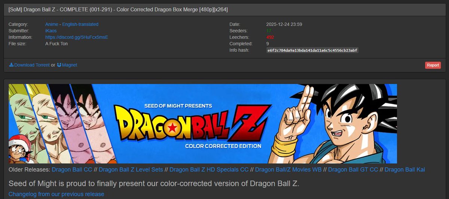This screenshot has width=449, height=199.
Task: Click the download arrow icon beside Download Torrent
Action: point(11,65)
